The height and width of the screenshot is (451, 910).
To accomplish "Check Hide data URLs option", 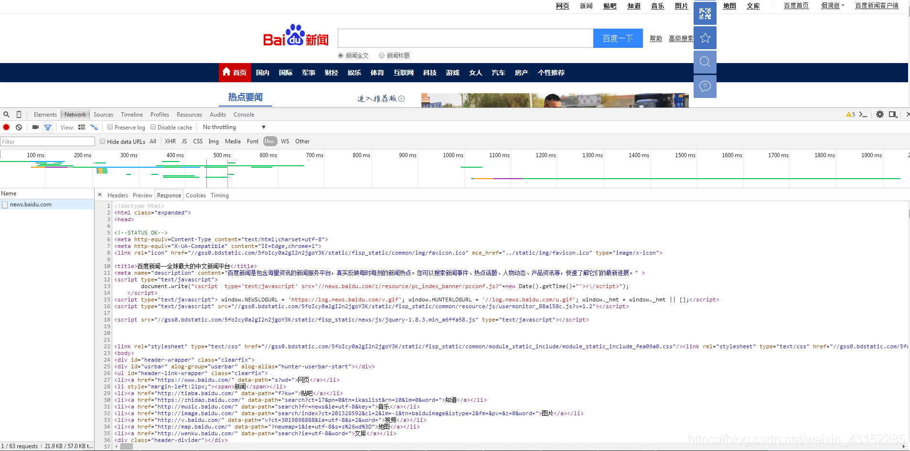I will tap(103, 141).
